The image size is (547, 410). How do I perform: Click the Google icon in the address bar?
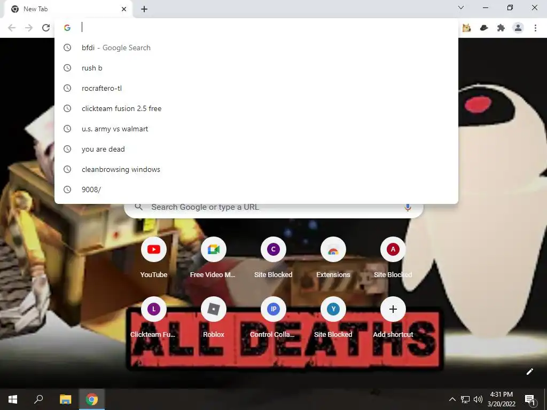click(x=67, y=28)
